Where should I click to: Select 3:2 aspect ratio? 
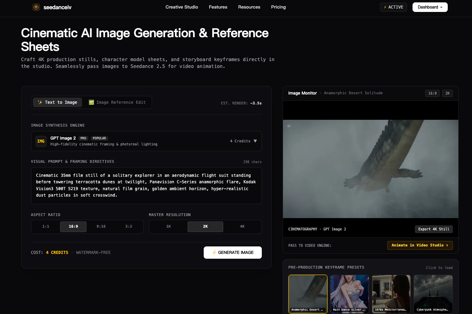(129, 227)
